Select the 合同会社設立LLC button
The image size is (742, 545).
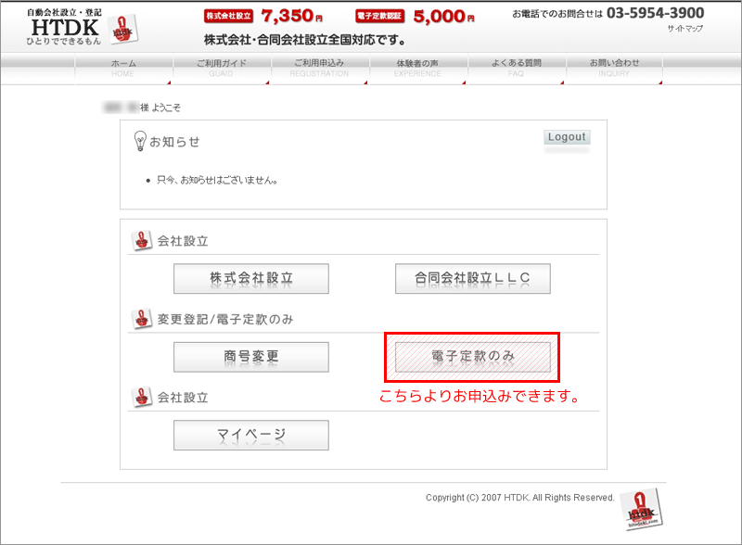pos(472,278)
